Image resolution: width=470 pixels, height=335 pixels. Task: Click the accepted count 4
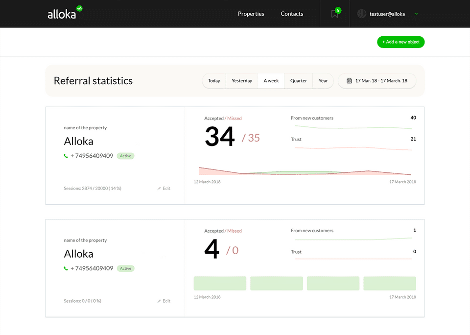[212, 249]
